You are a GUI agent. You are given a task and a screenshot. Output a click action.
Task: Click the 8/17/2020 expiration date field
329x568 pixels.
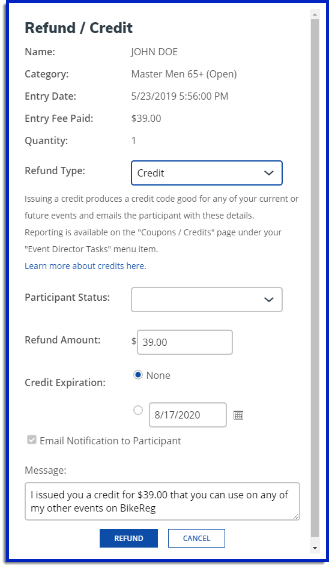[188, 415]
